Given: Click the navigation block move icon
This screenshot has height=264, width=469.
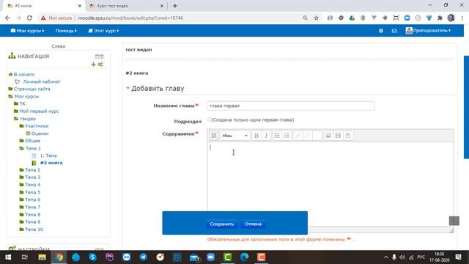Looking at the screenshot, I should coord(93,65).
